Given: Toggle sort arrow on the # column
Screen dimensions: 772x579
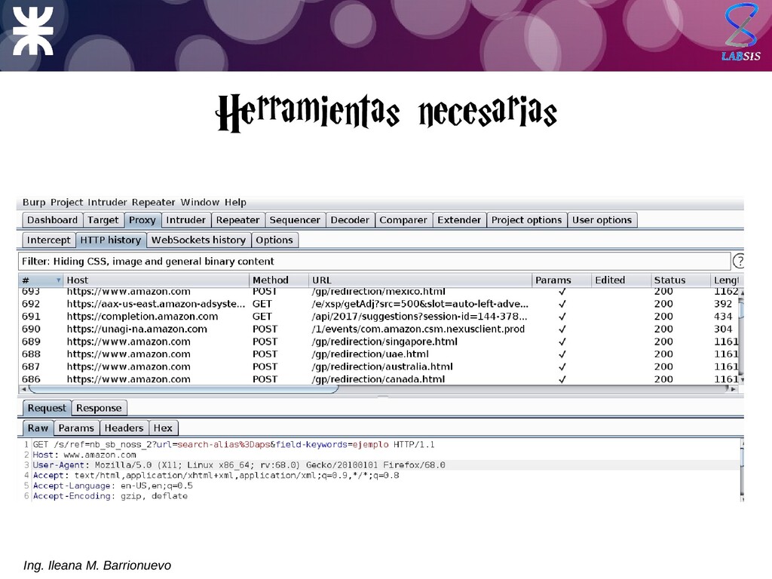Looking at the screenshot, I should click(59, 280).
